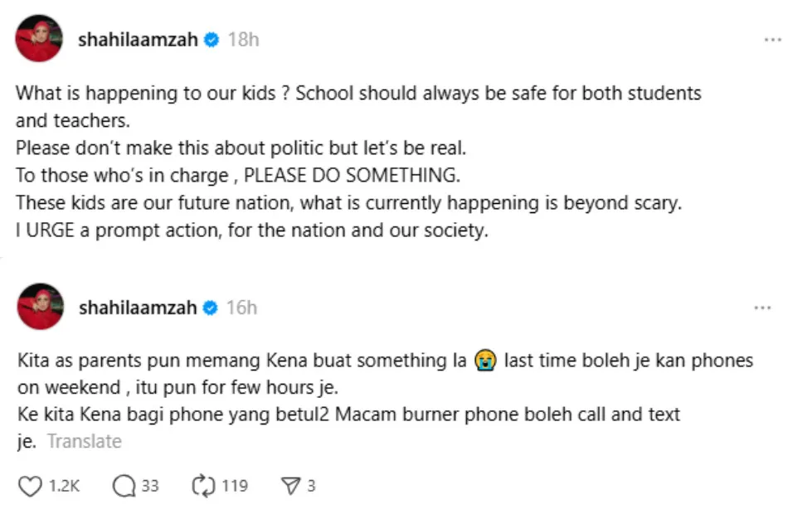Open the 18h timestamp link
The height and width of the screenshot is (514, 788).
(x=242, y=40)
